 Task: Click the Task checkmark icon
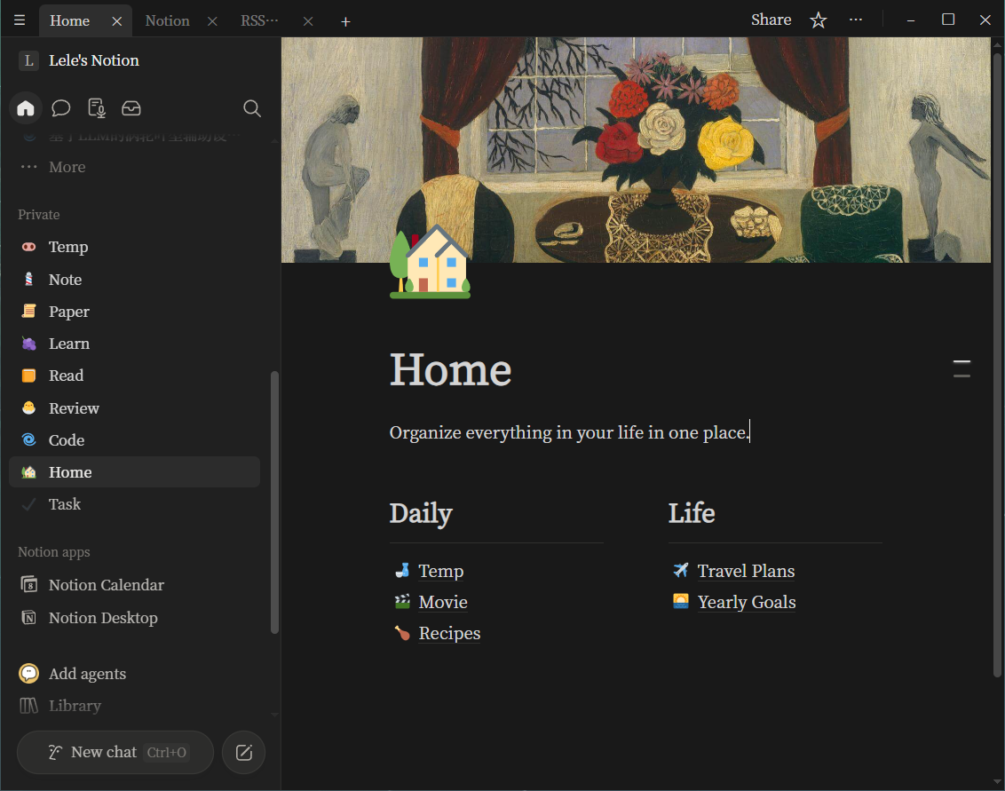(28, 504)
